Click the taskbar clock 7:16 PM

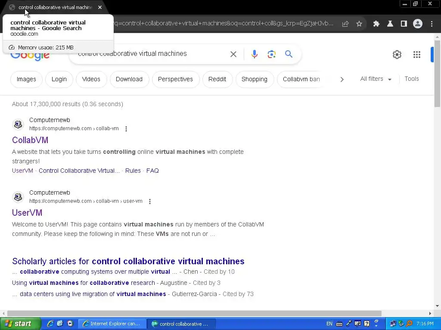point(425,324)
